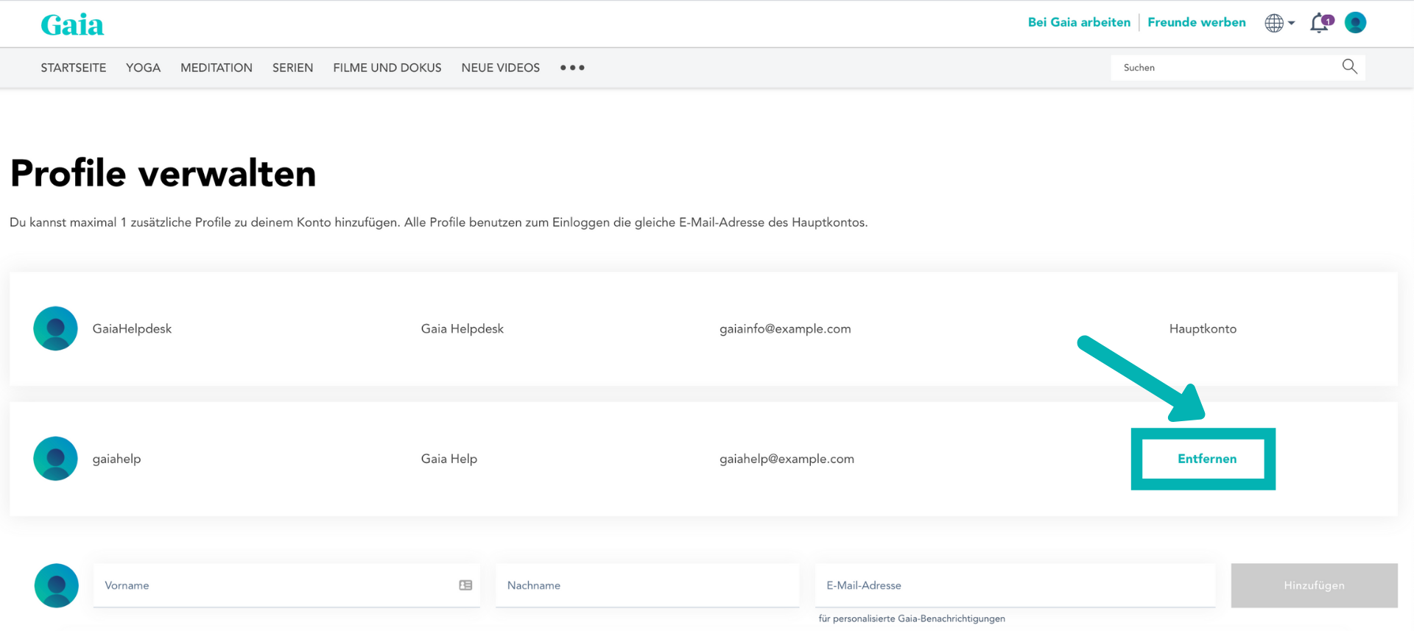Open Filme und Dokus
Viewport: 1414px width, 631px height.
click(387, 68)
